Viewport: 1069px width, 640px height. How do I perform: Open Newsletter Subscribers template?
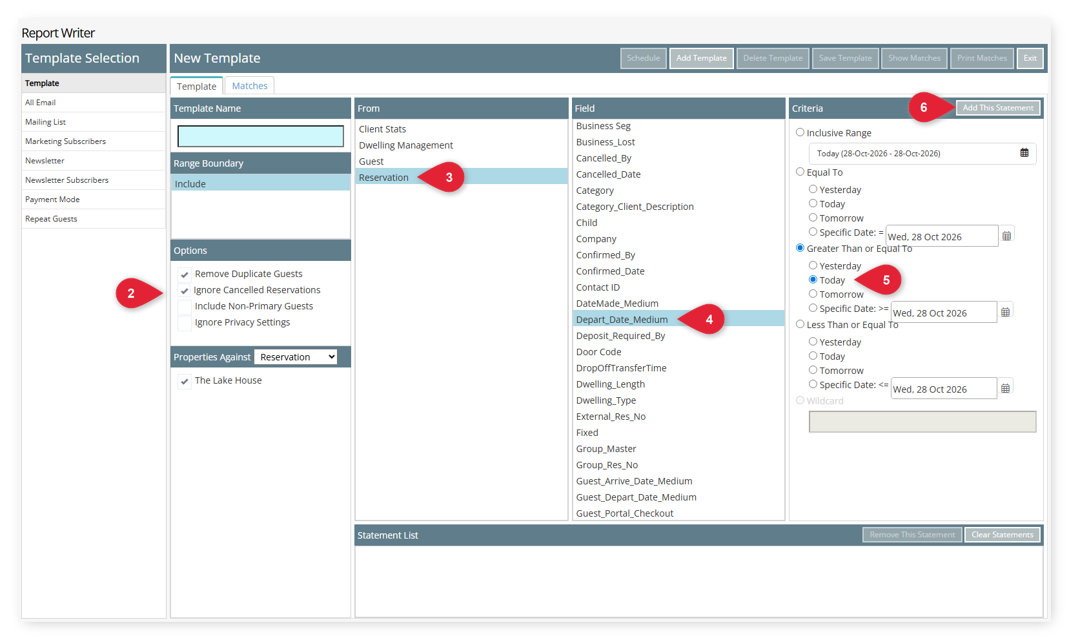pyautogui.click(x=94, y=180)
